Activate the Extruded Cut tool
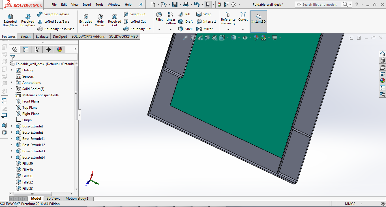The image size is (386, 207). coord(86,20)
